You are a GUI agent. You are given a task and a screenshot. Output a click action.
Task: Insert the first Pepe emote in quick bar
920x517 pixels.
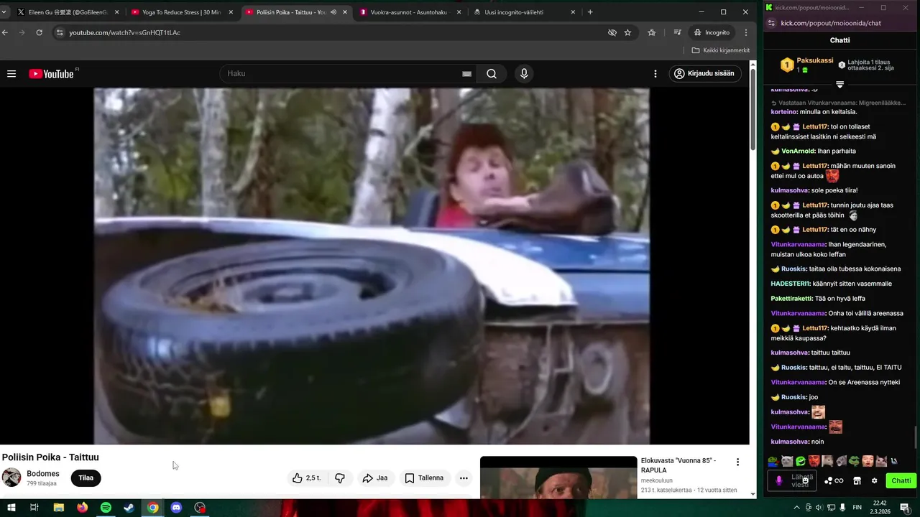(773, 461)
